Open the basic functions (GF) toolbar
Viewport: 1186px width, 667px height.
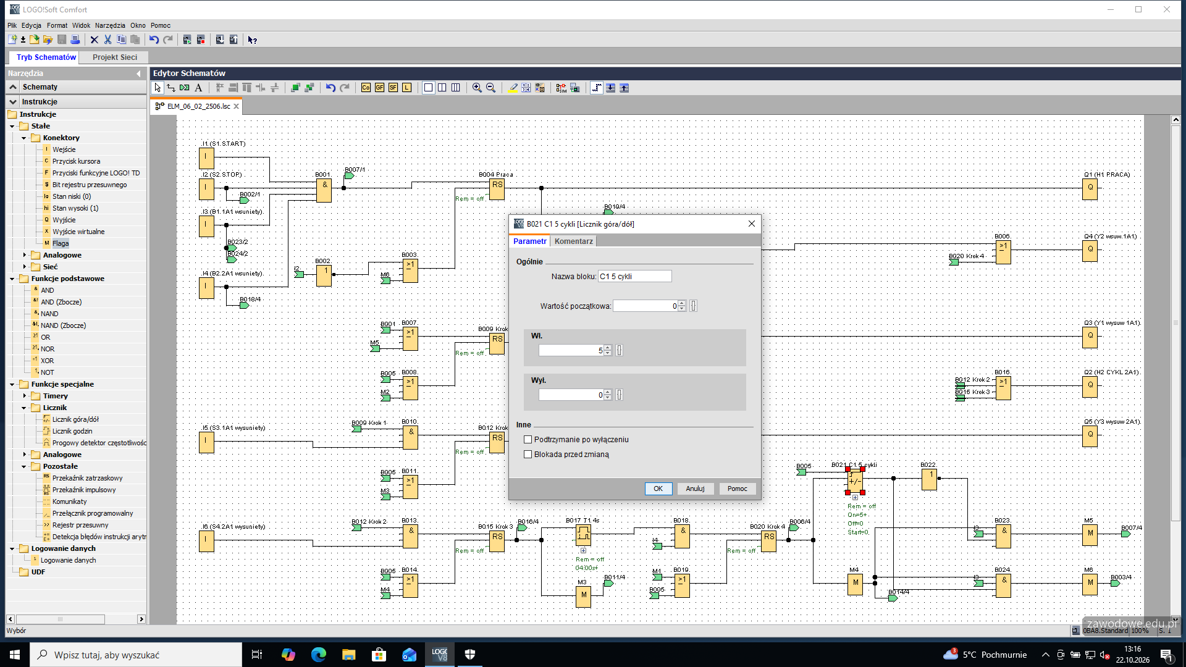coord(379,88)
